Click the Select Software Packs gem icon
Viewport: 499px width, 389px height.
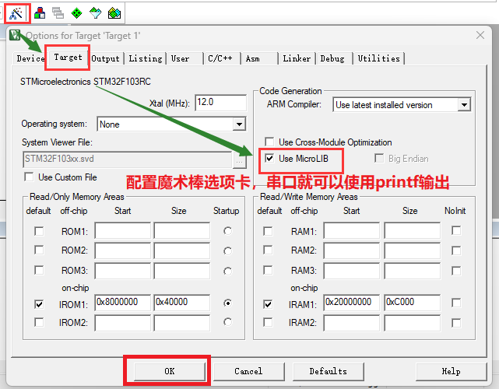click(x=96, y=13)
